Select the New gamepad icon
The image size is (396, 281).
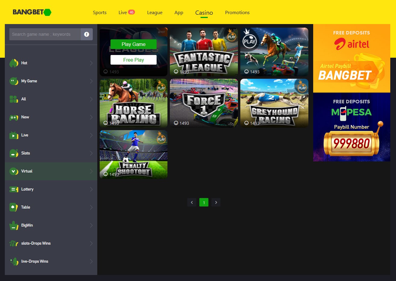click(14, 118)
